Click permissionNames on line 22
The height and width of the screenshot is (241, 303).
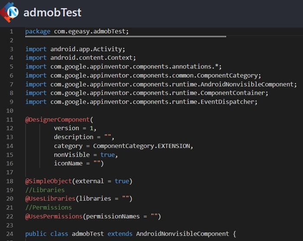click(113, 216)
